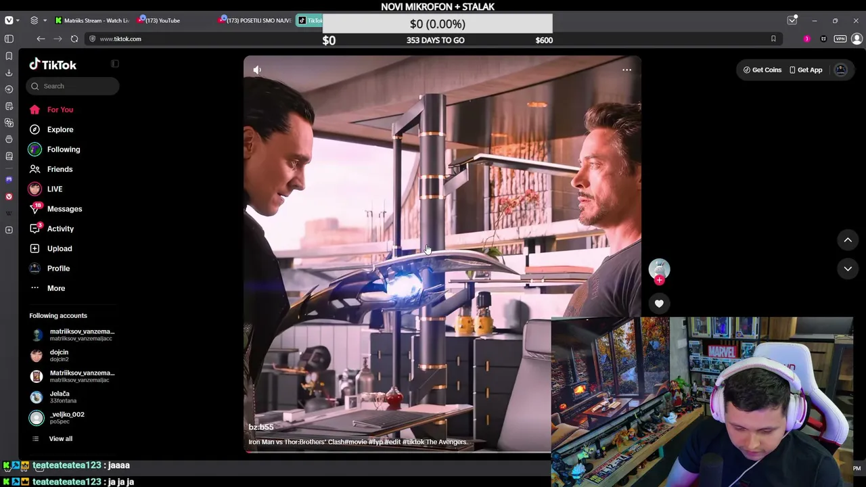Reload the TikTok page
The height and width of the screenshot is (487, 866).
[74, 39]
